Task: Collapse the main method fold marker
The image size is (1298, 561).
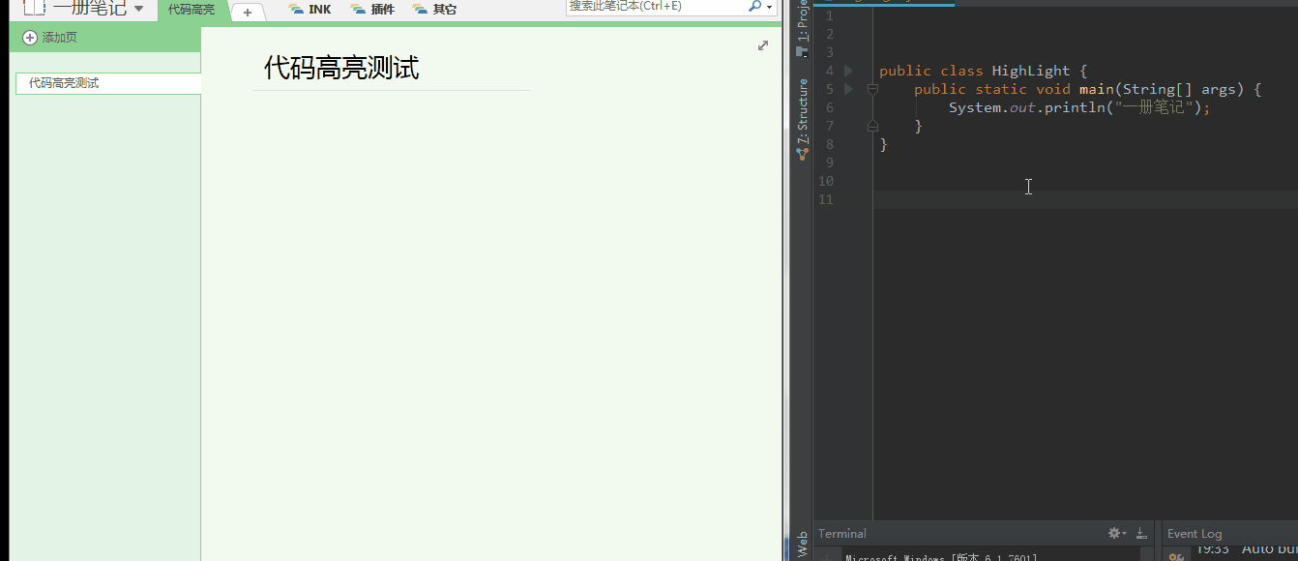Action: pyautogui.click(x=872, y=89)
